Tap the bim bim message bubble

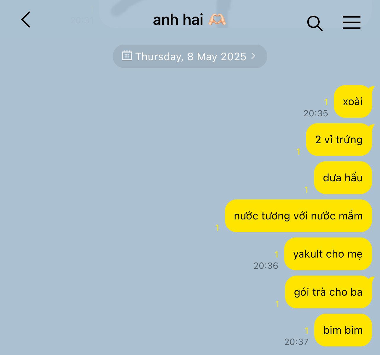click(x=343, y=330)
